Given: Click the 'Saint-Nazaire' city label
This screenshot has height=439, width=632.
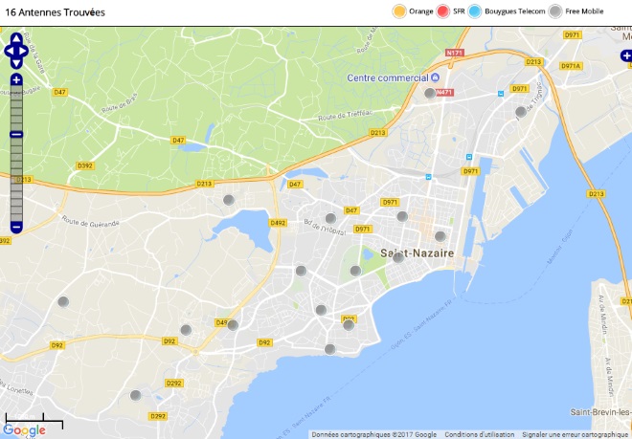Looking at the screenshot, I should (x=418, y=252).
